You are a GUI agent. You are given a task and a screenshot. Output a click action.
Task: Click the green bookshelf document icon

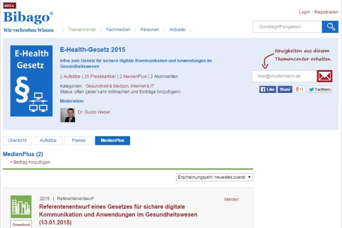click(x=21, y=206)
